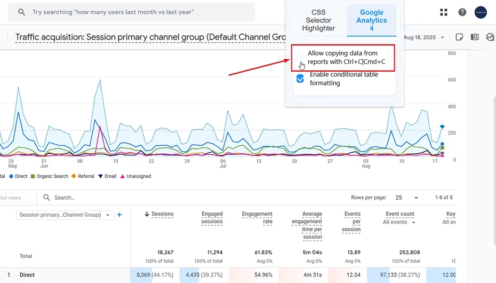Open Session primary Channel Group dimension dropdown

click(x=65, y=215)
